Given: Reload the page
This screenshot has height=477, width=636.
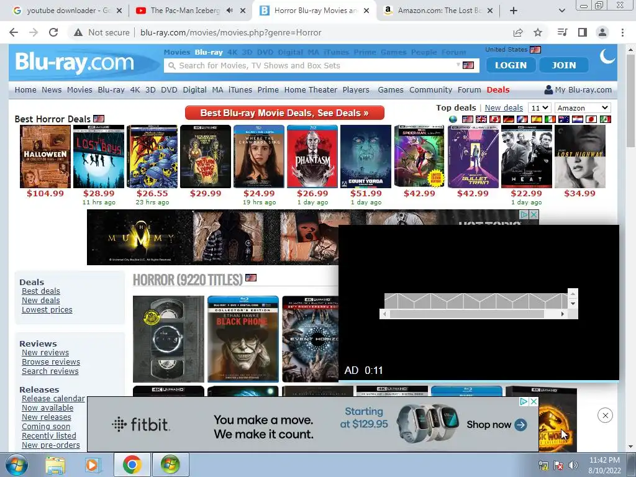Looking at the screenshot, I should pos(53,32).
